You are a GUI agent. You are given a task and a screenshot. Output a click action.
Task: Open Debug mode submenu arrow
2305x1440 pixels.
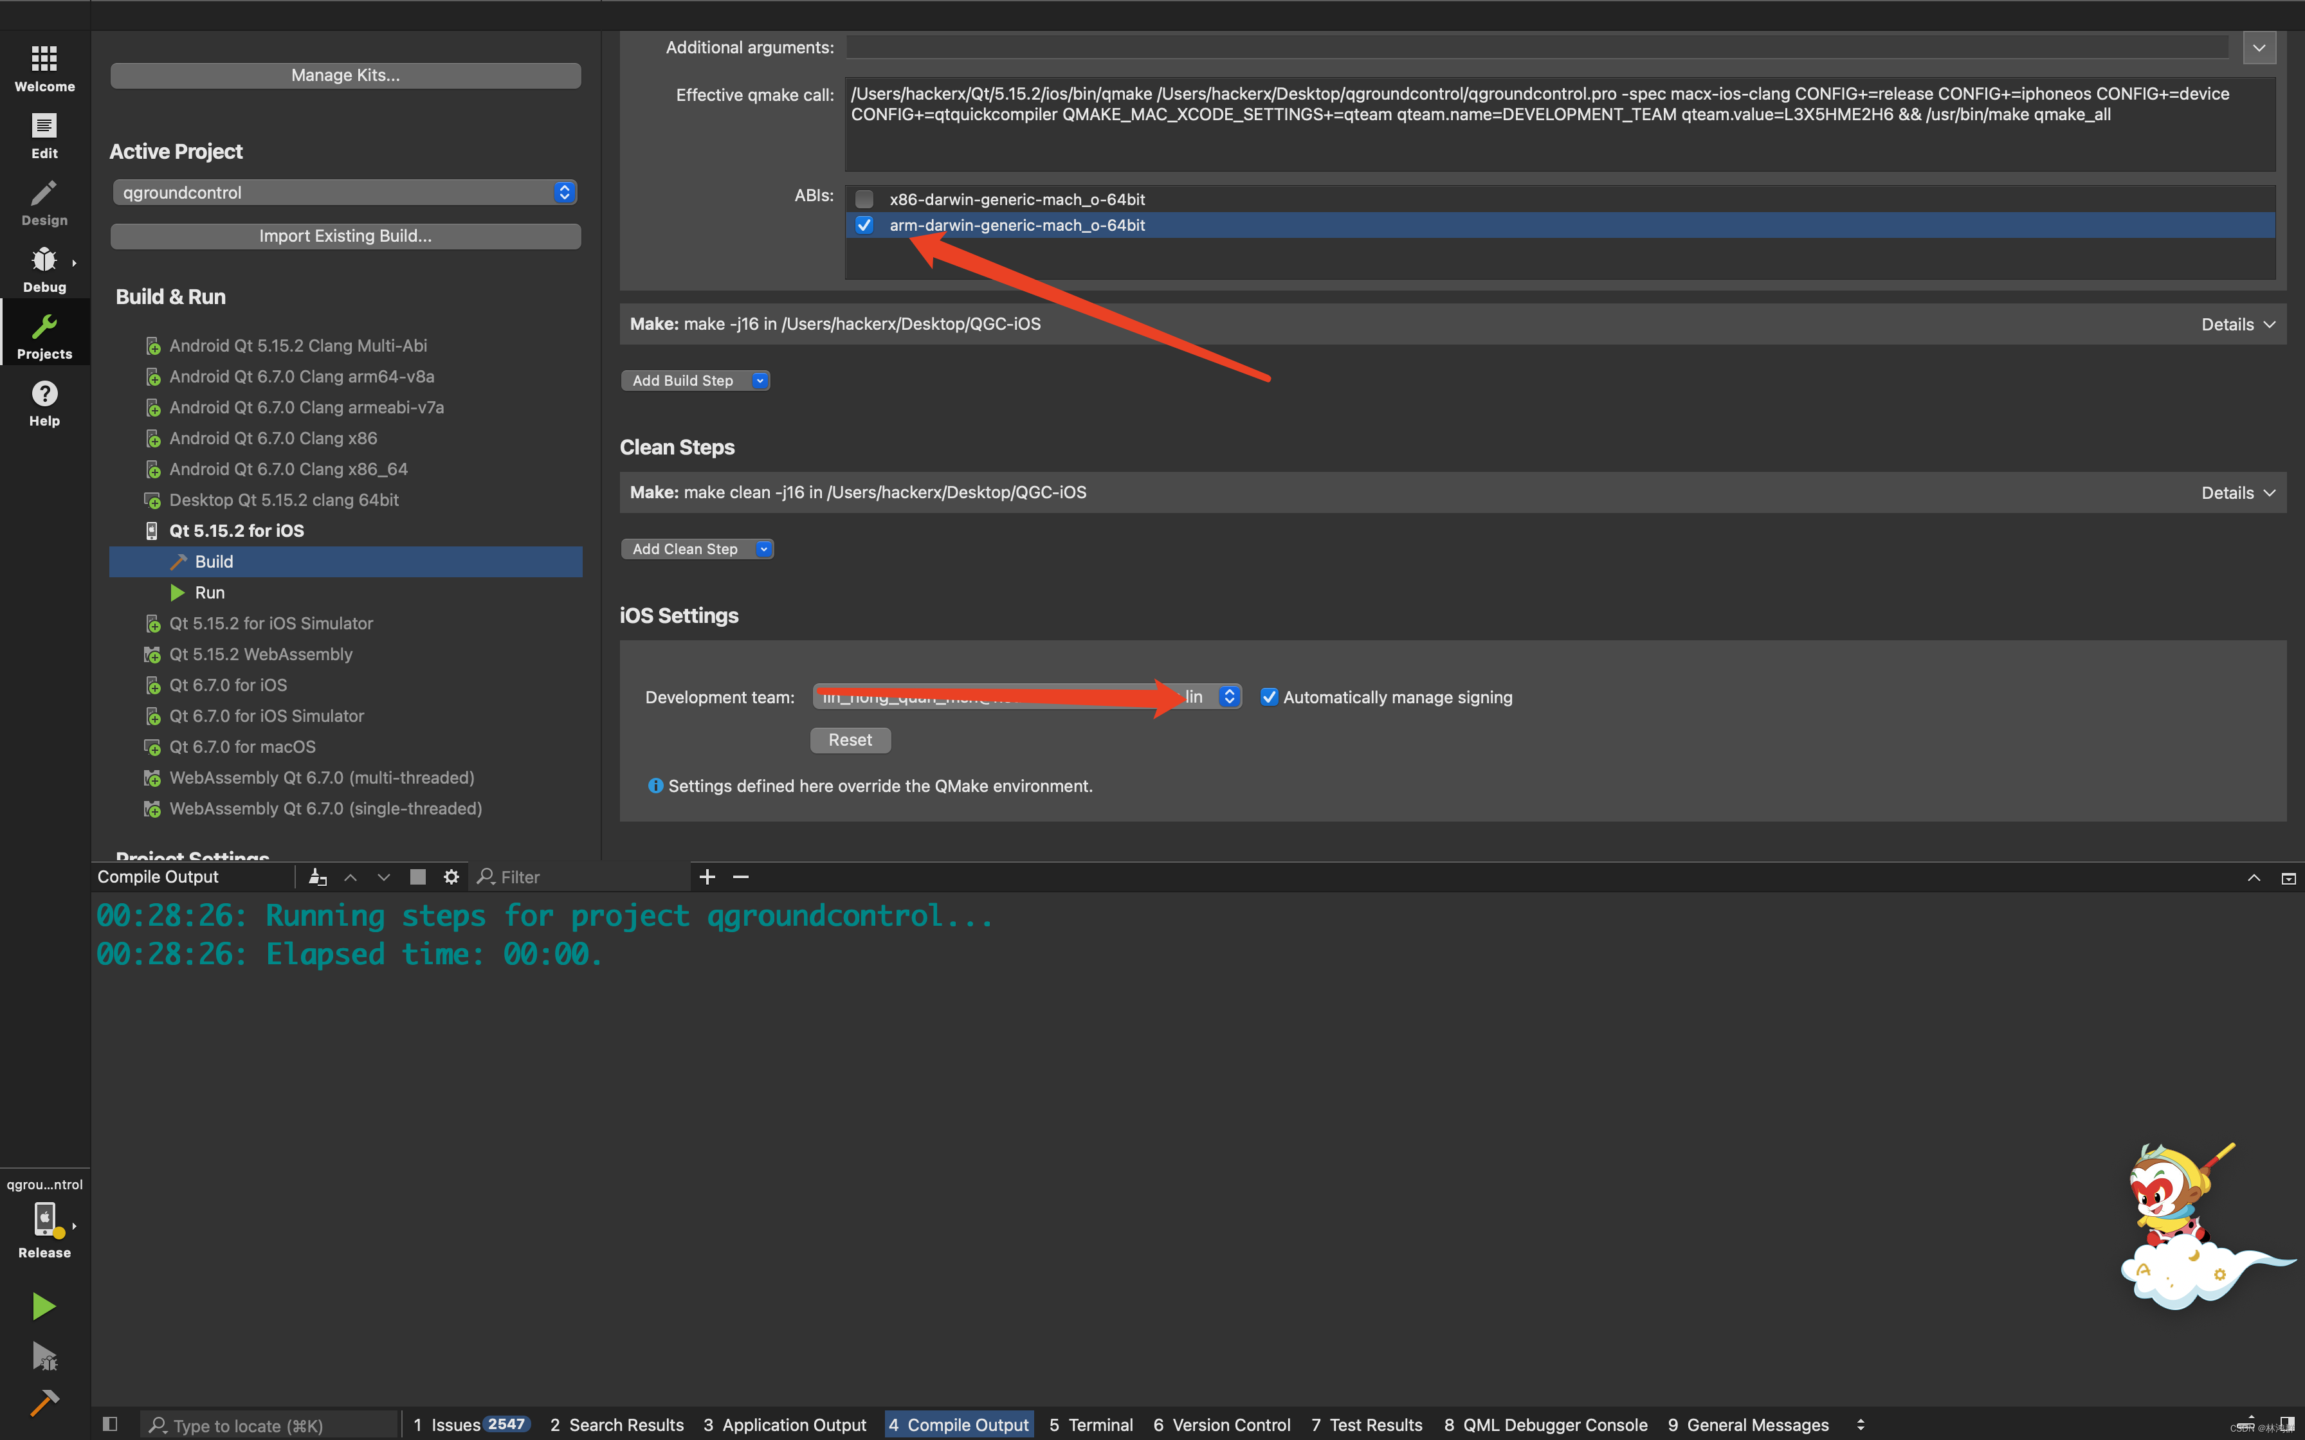pos(75,263)
